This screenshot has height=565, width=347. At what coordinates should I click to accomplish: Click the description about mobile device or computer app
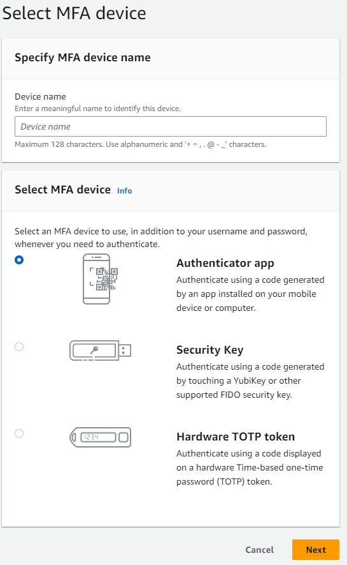[x=250, y=294]
